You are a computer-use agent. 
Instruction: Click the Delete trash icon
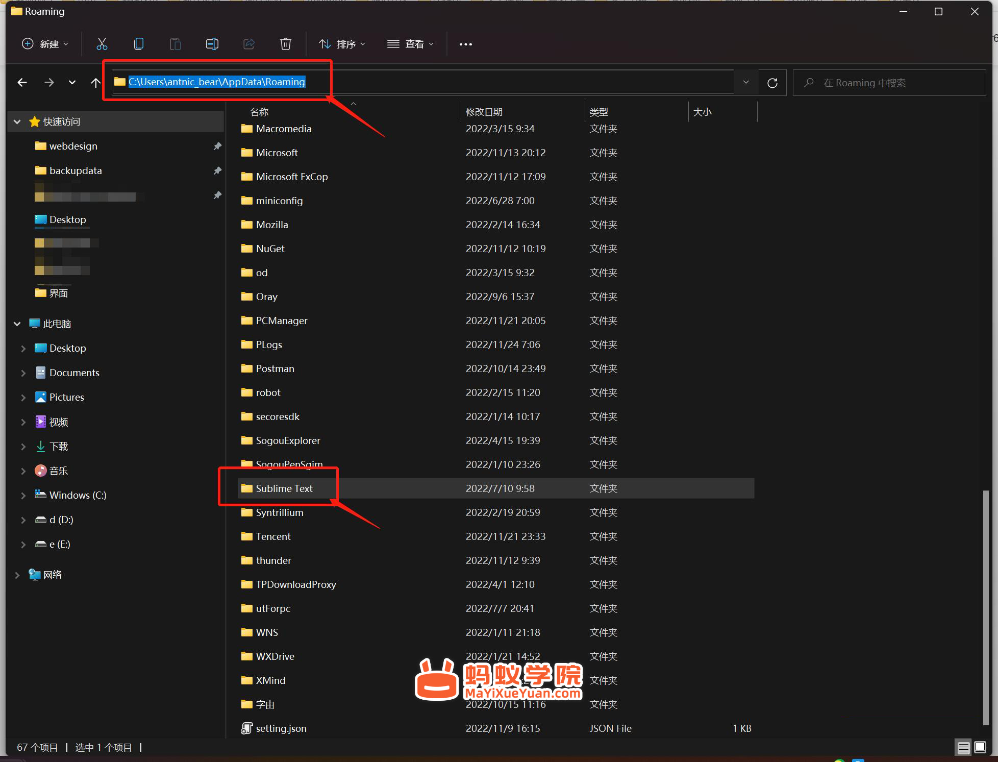[286, 44]
